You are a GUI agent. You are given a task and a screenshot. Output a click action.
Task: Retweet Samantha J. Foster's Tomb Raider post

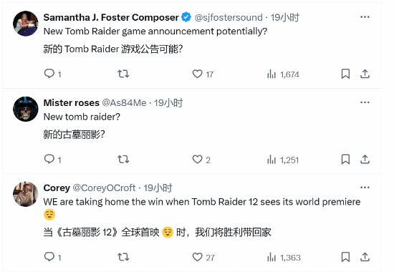point(123,74)
